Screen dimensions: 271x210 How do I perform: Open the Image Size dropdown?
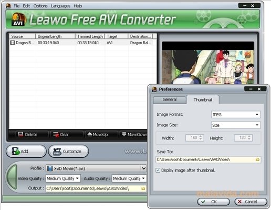235,125
